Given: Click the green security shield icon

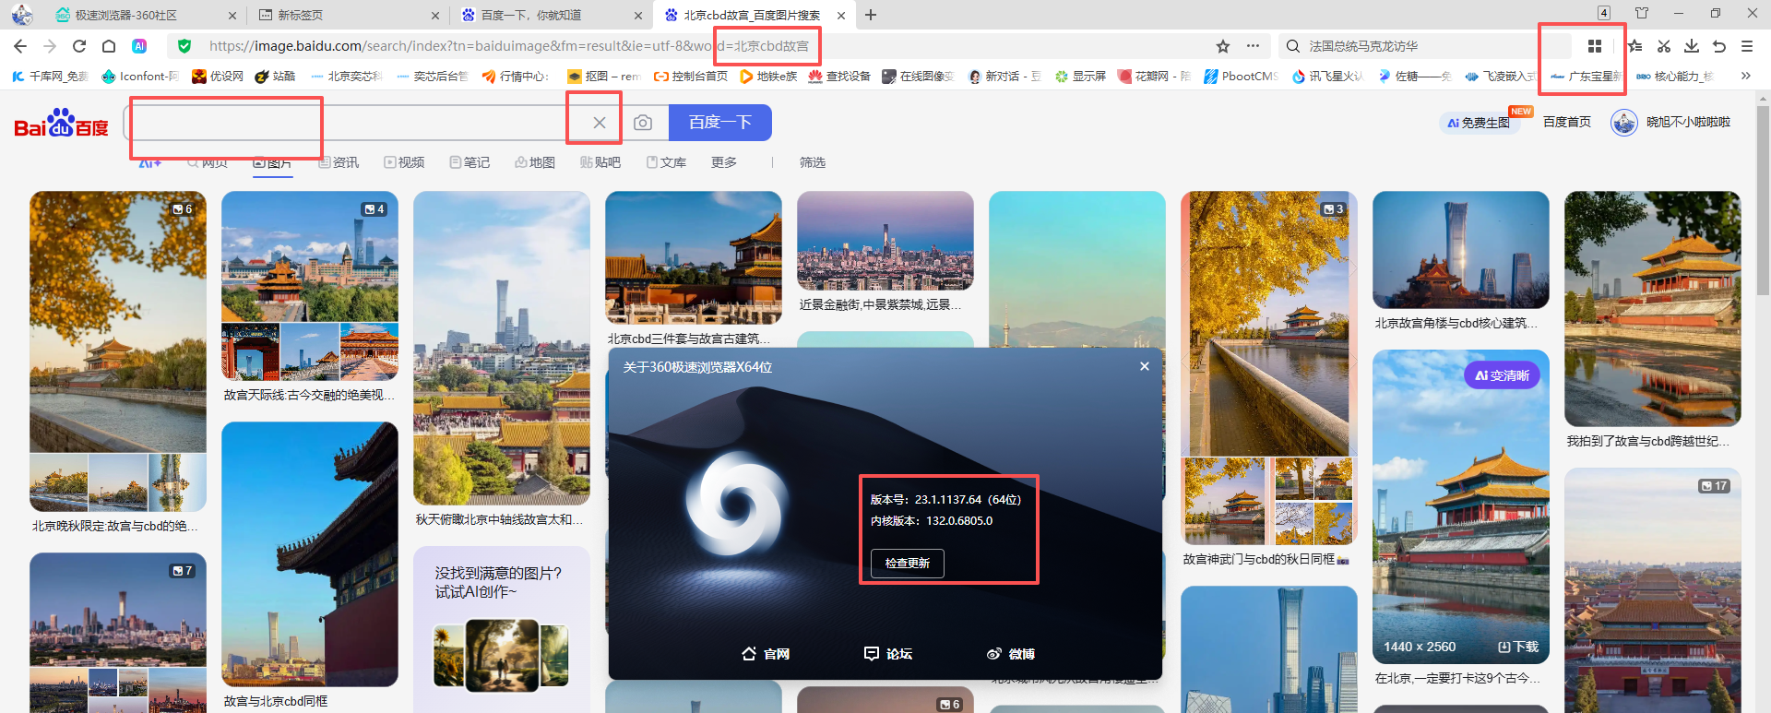Looking at the screenshot, I should click(x=184, y=46).
